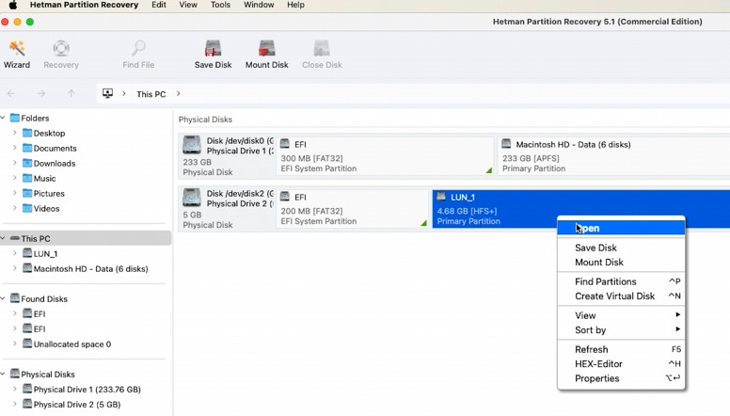
Task: Open the Apple menu
Action: tap(13, 5)
